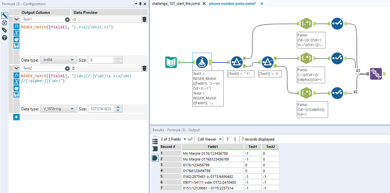390x193 pixels.
Task: Select the bottom Select checkmark tool
Action: (338, 93)
